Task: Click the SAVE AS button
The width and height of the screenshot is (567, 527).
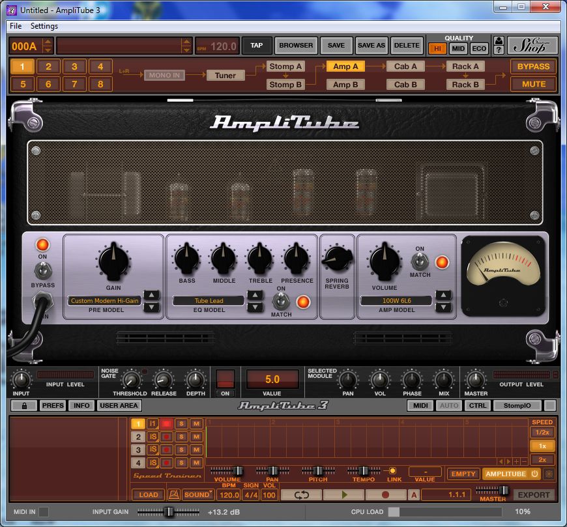Action: pos(371,45)
